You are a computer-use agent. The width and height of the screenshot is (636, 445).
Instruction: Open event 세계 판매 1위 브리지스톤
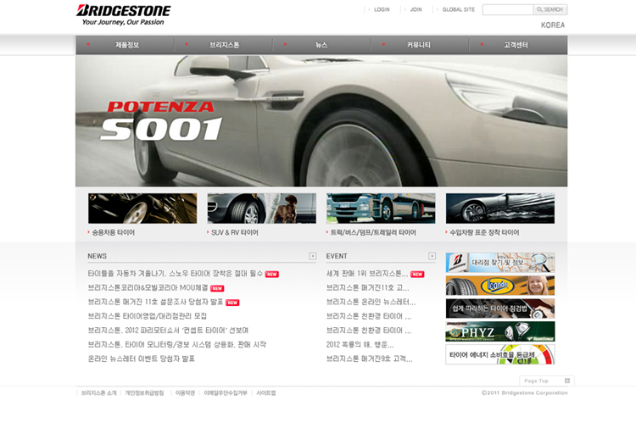[367, 274]
